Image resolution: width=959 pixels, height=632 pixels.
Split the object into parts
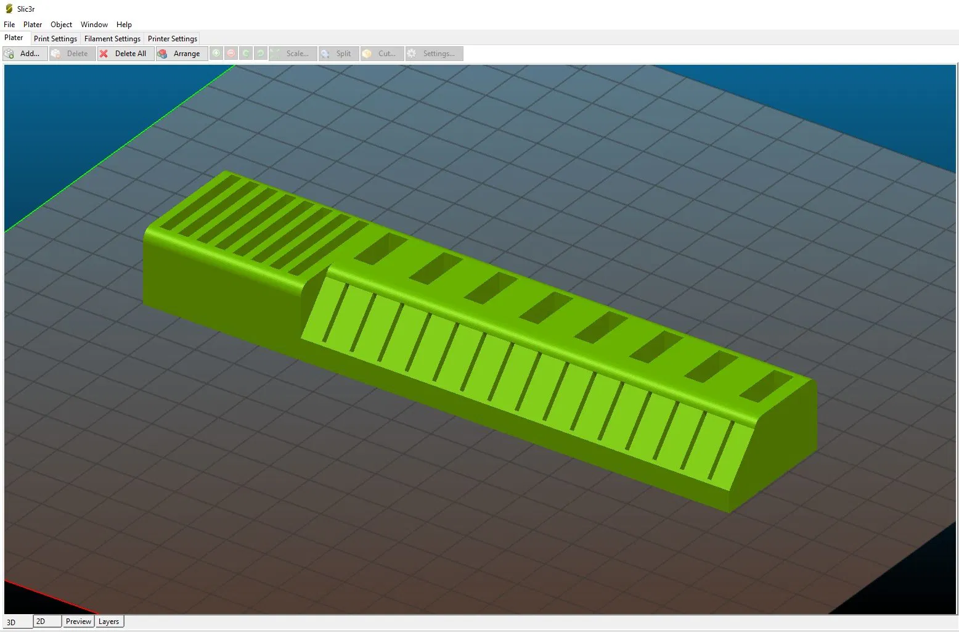pos(338,54)
